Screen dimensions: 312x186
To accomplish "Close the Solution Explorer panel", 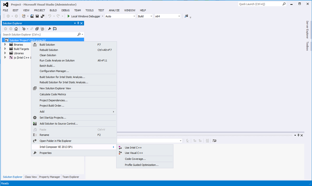I will tap(82, 23).
